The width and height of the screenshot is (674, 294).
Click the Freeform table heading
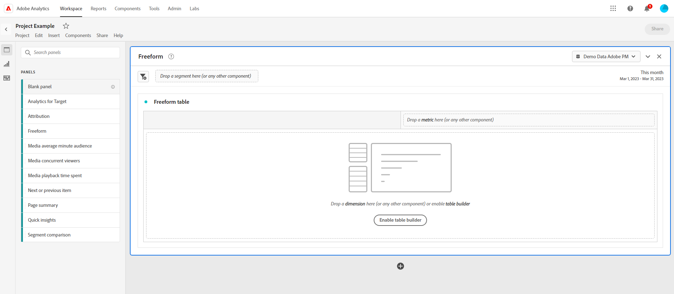pos(171,102)
